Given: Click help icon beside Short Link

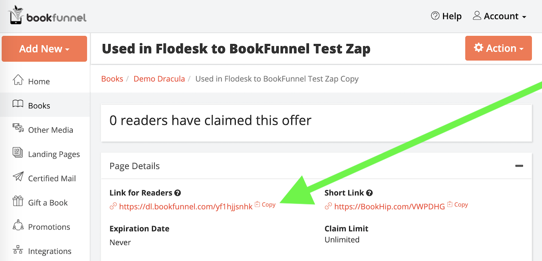Looking at the screenshot, I should coord(370,193).
